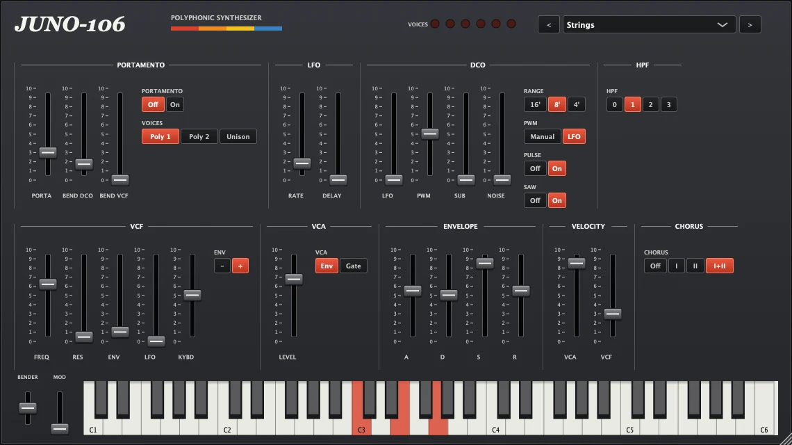
Task: Set HPF to position 3
Action: (669, 105)
